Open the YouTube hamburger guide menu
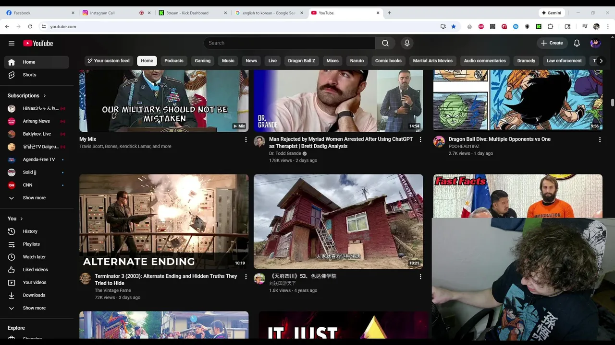Screen dimensions: 615x345 tap(12, 43)
